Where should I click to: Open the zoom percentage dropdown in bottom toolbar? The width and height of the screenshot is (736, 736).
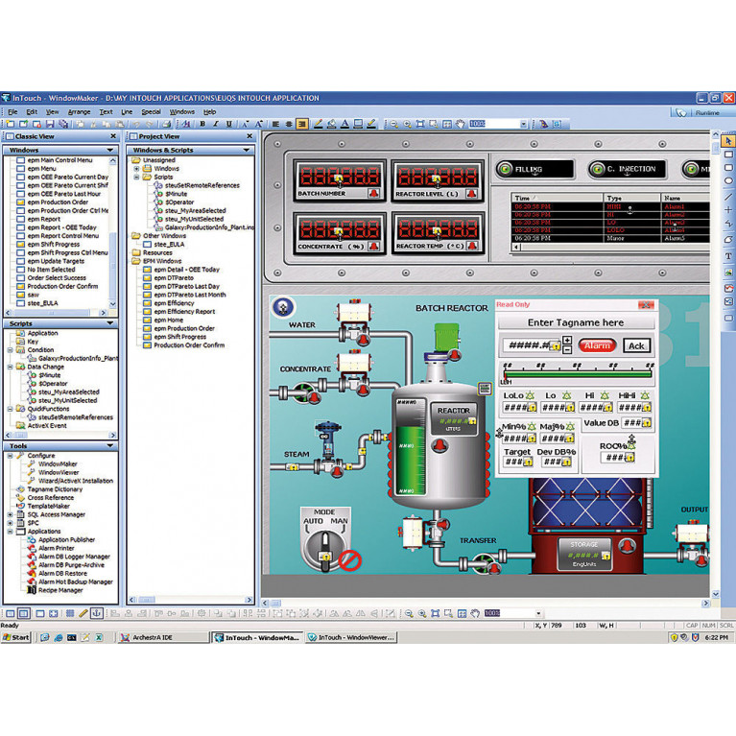(537, 613)
